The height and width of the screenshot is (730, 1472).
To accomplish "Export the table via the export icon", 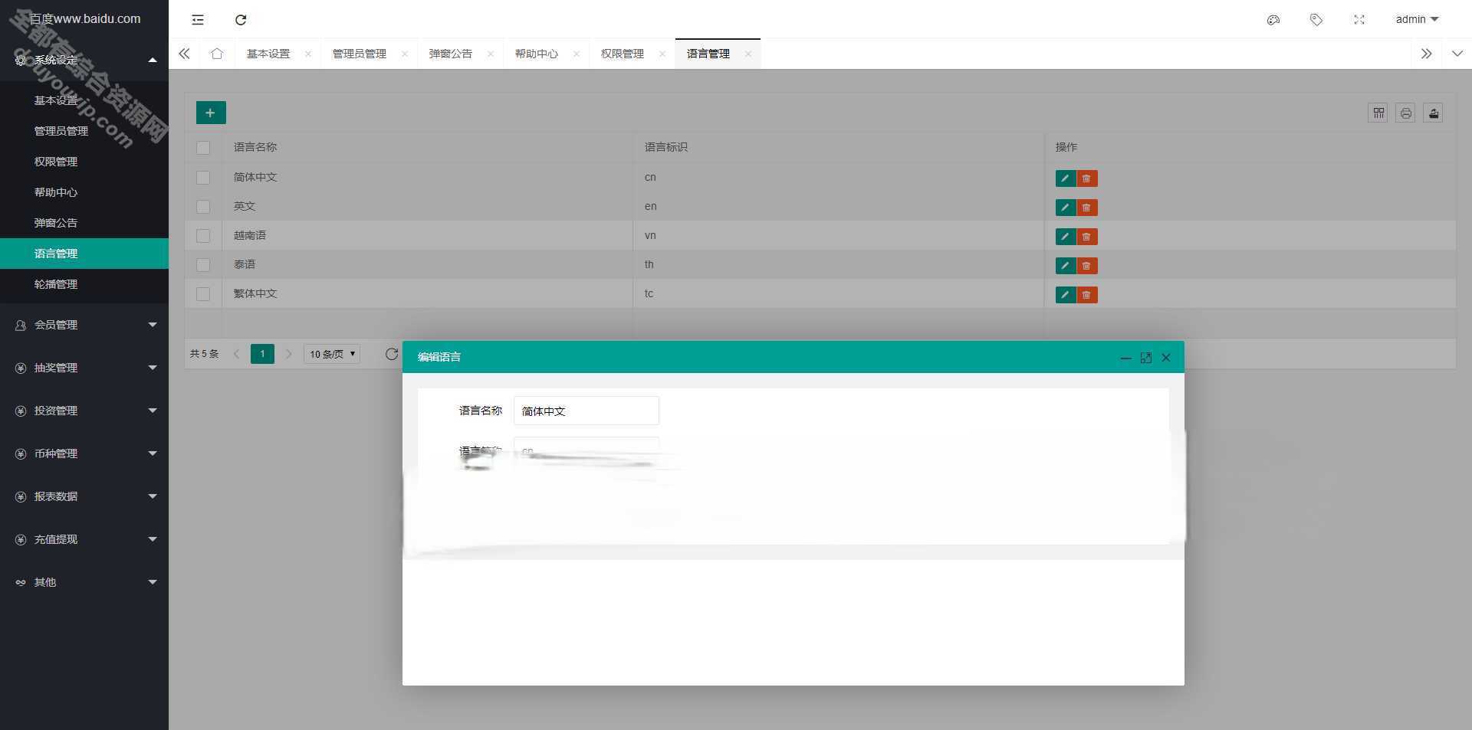I will (1434, 113).
